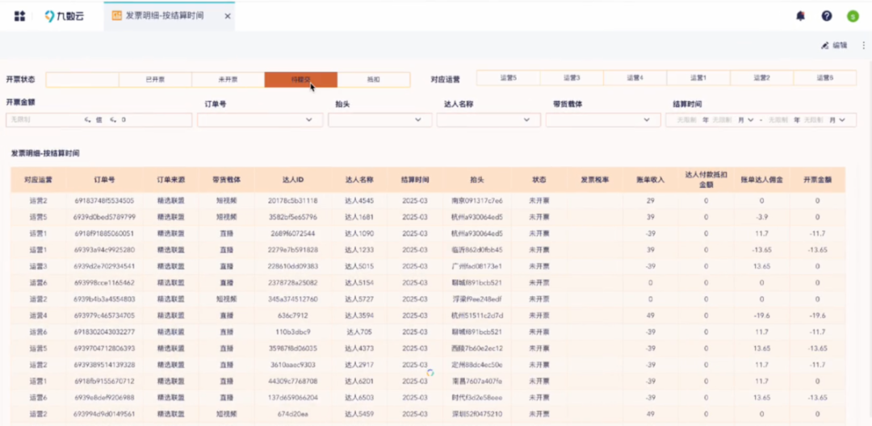The height and width of the screenshot is (426, 872).
Task: Open the green user avatar
Action: click(x=853, y=17)
